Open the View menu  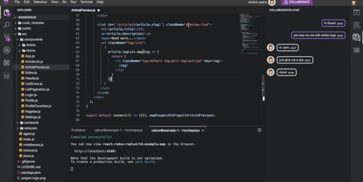[54, 2]
